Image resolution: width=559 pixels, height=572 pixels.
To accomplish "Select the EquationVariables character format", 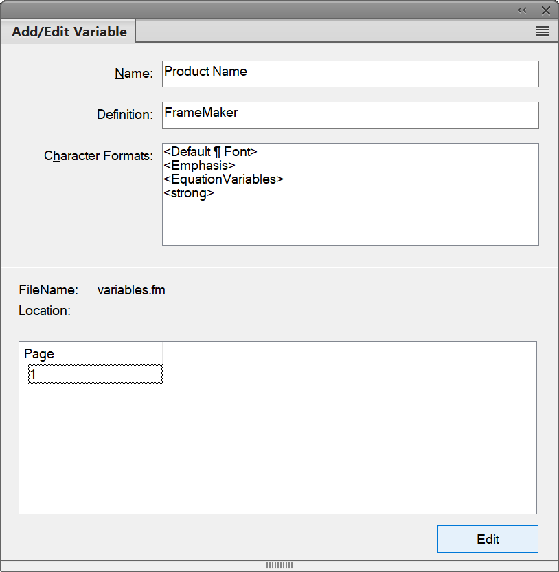I will point(223,179).
